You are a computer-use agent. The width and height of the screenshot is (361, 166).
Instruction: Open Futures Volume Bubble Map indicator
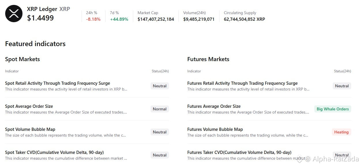click(x=215, y=129)
